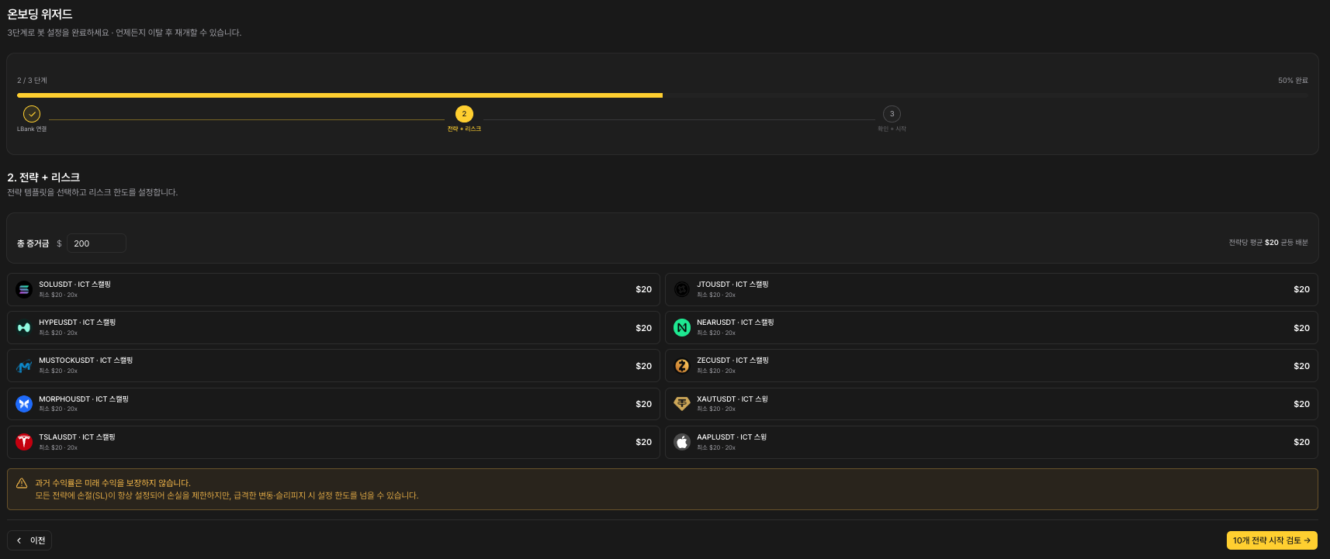Click the JTOUSDT coin icon
Viewport: 1330px width, 559px height.
tap(682, 289)
